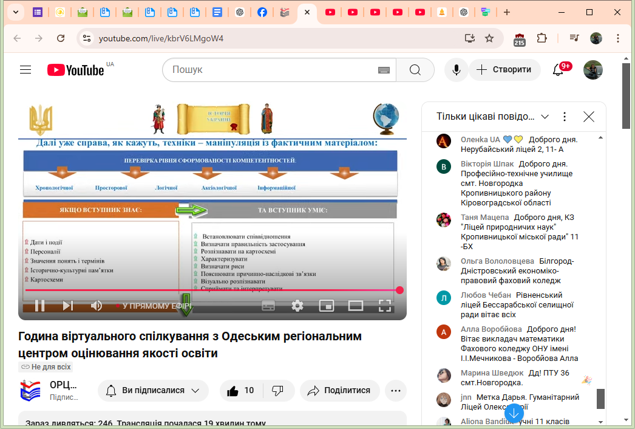This screenshot has height=429, width=635.
Task: Open the notifications bell
Action: tap(558, 70)
